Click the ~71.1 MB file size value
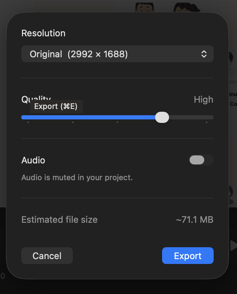Screen dimensions: 237x294 pyautogui.click(x=195, y=220)
